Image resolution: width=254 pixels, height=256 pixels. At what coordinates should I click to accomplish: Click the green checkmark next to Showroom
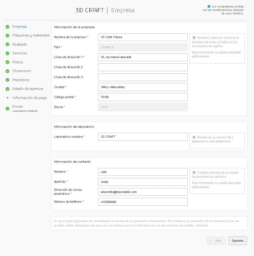pos(7,71)
